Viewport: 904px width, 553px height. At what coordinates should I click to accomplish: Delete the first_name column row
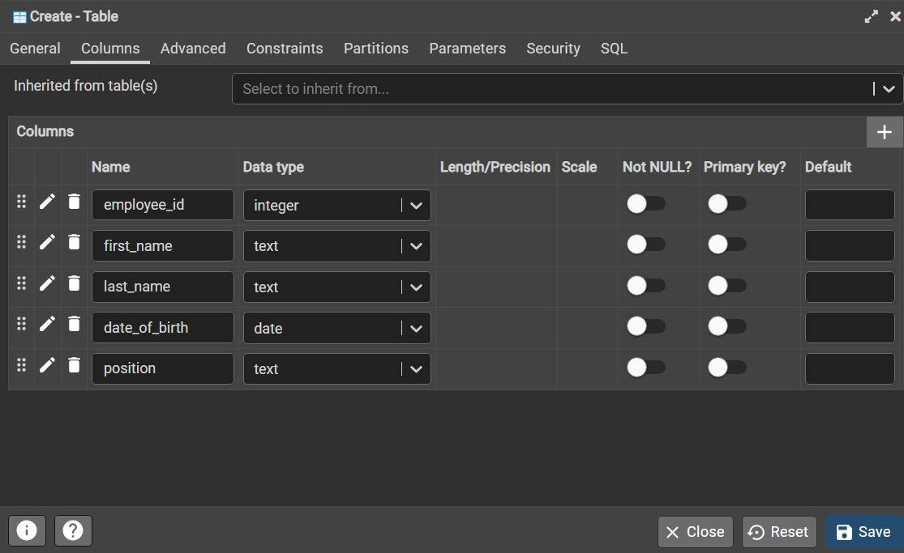click(x=74, y=242)
